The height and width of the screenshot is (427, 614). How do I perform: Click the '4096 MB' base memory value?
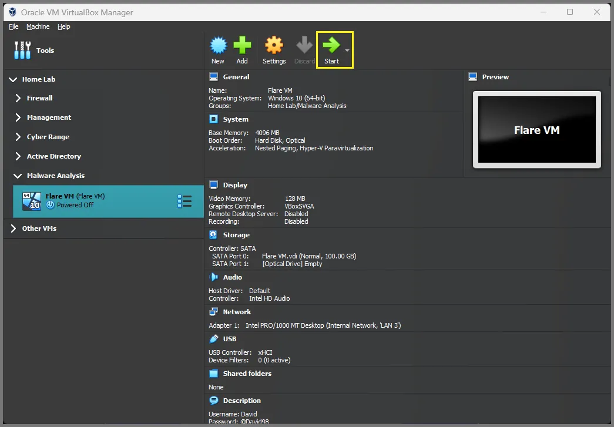click(267, 133)
